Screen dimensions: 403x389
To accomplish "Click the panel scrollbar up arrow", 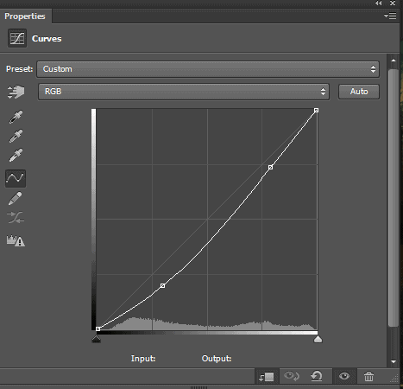I will coord(394,61).
